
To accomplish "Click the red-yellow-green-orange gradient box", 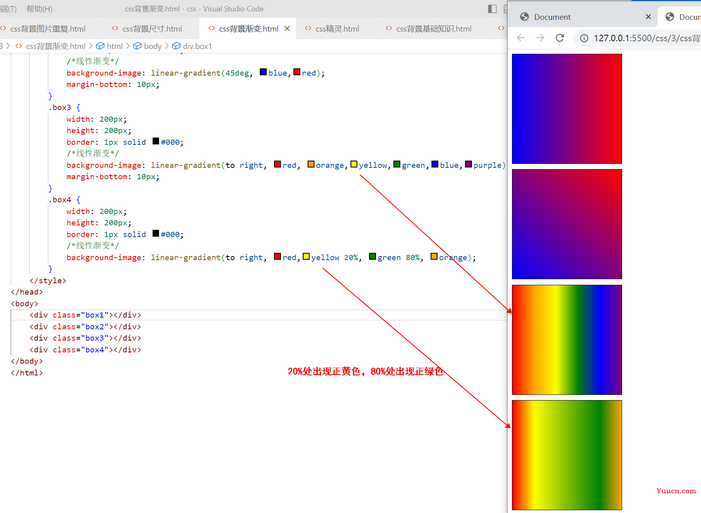I will [567, 455].
